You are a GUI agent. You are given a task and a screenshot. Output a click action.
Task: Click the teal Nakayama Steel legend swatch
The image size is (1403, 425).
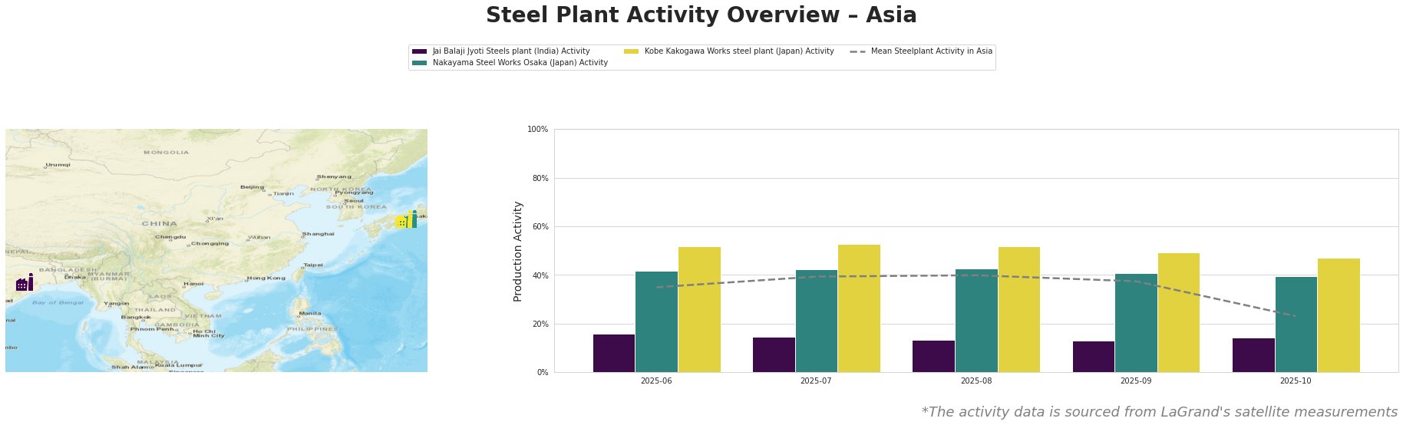point(419,63)
